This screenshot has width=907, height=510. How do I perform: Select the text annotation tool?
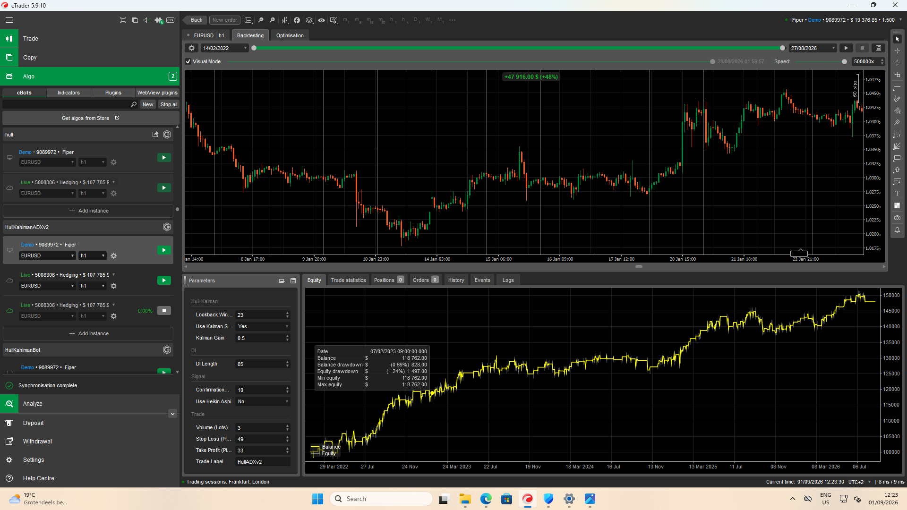[x=897, y=194]
